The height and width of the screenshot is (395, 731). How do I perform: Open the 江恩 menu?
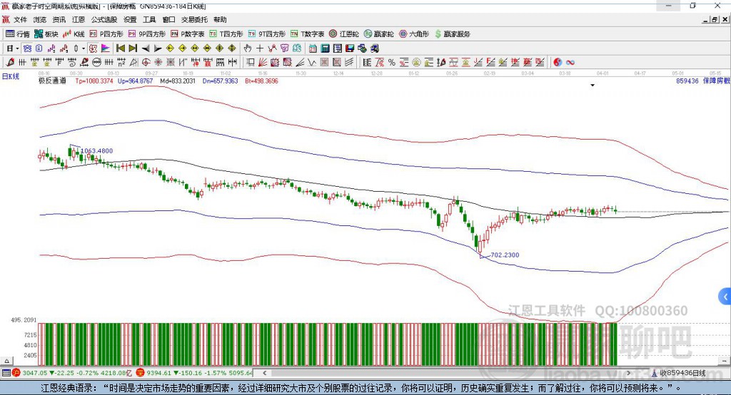pos(79,19)
